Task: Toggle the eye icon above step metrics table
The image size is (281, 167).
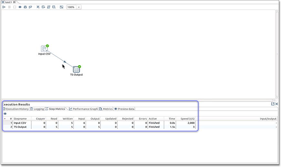Action: pyautogui.click(x=5, y=114)
